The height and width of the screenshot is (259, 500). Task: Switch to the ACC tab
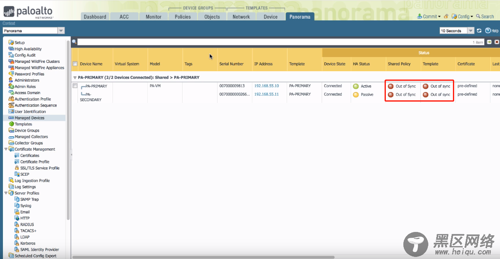[124, 17]
